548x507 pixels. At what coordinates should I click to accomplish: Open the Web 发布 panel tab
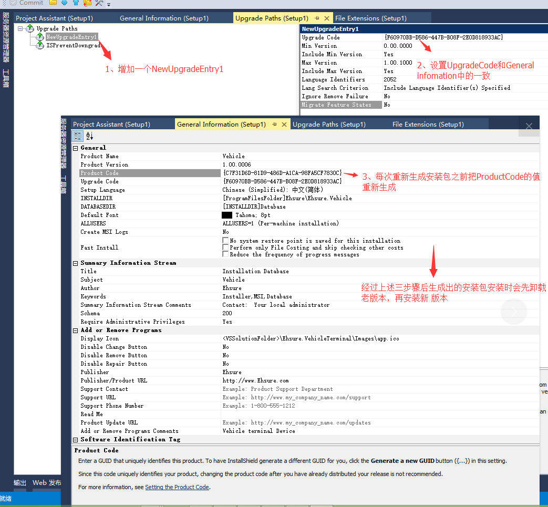pyautogui.click(x=47, y=482)
